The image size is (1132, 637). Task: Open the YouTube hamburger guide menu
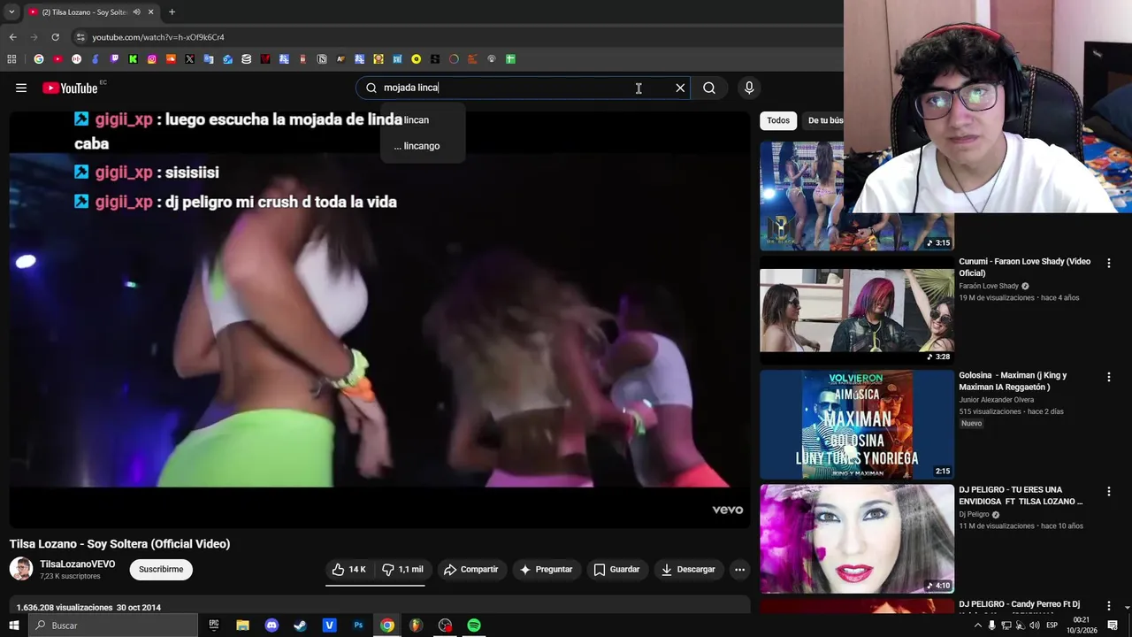pos(21,88)
